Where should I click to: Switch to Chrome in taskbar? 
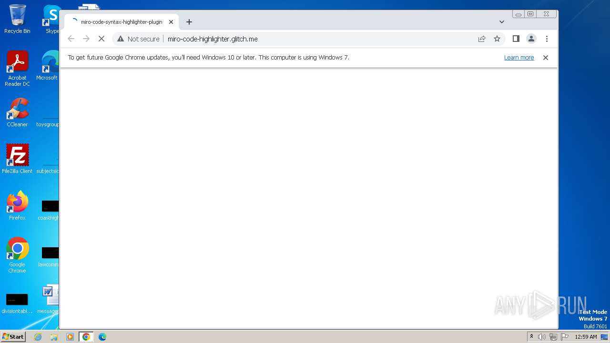click(x=86, y=337)
